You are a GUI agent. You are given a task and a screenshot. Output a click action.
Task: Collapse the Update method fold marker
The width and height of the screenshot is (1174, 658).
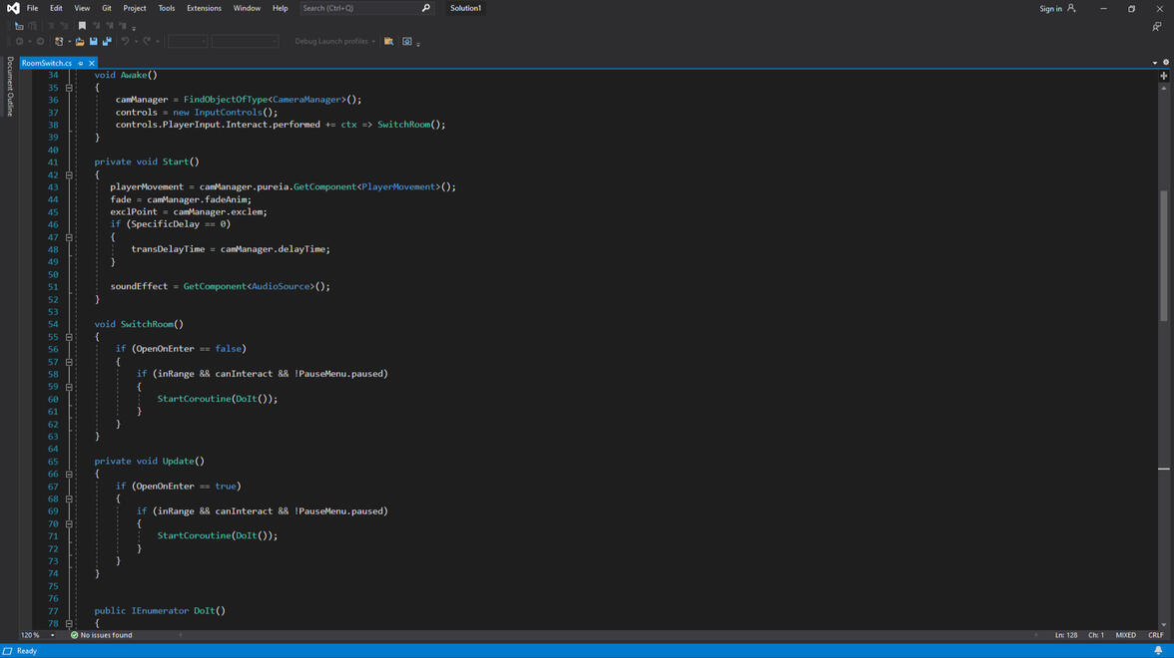pos(69,475)
